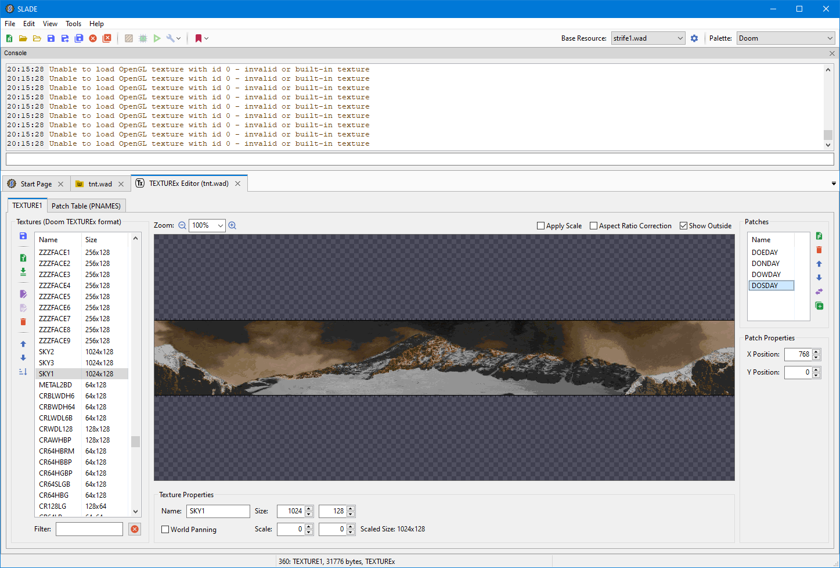Open the bookmarks dropdown in toolbar
This screenshot has height=568, width=840.
[206, 38]
